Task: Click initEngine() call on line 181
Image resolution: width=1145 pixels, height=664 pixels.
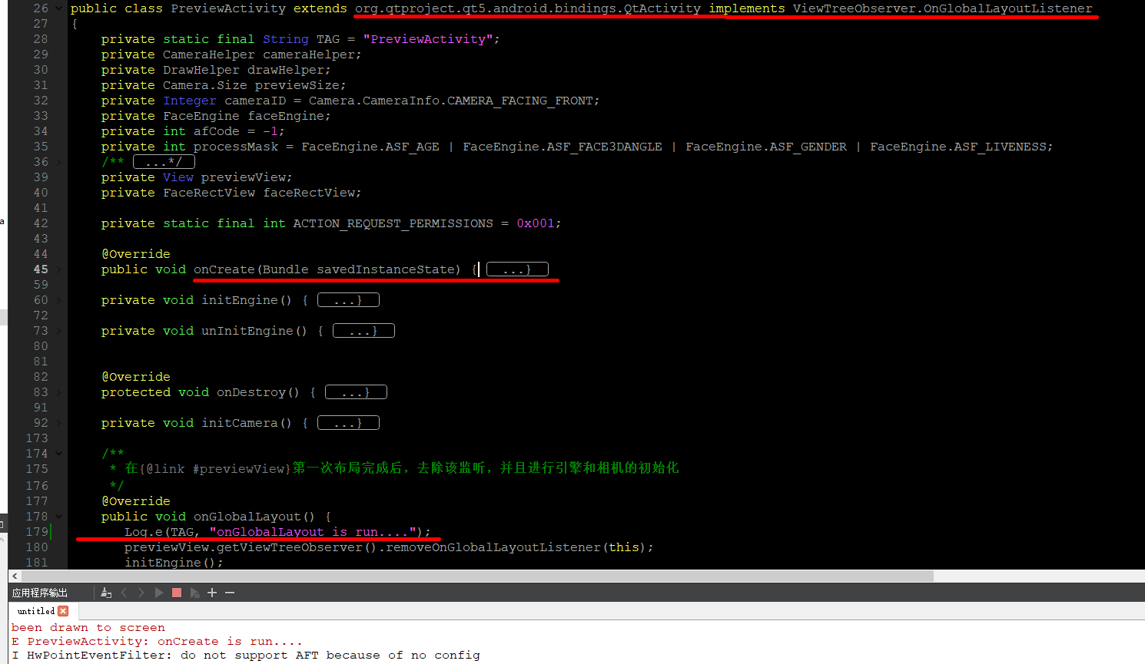Action: 171,563
